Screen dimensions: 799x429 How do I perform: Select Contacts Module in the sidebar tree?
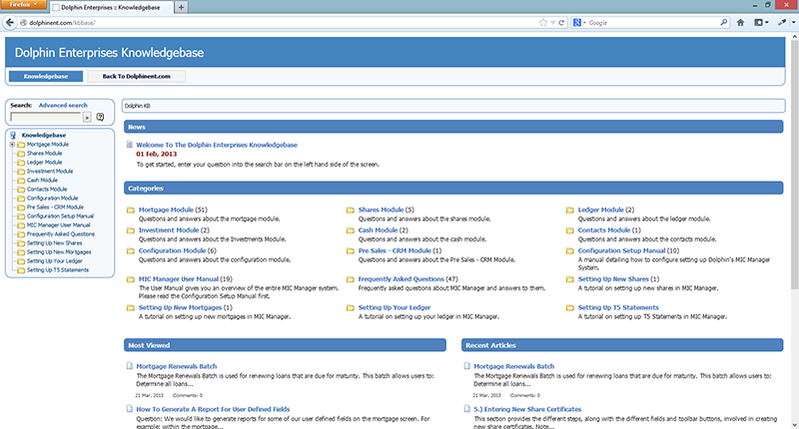tap(47, 190)
